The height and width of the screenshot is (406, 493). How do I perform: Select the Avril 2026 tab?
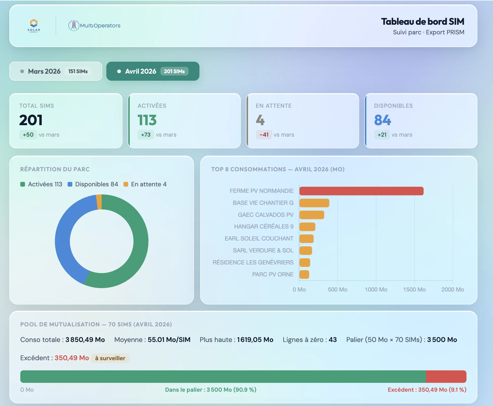[153, 71]
